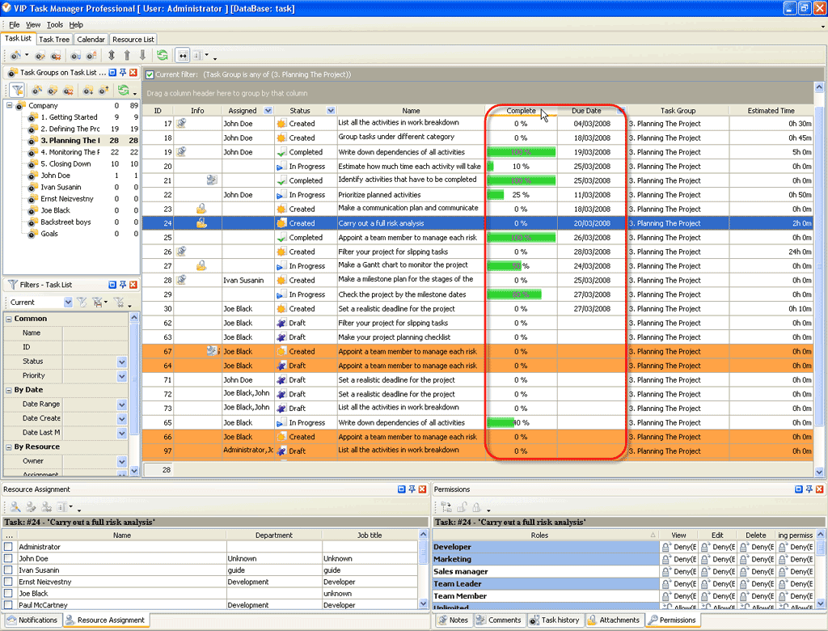
Task: Pin the Task Groups panel
Action: [123, 72]
